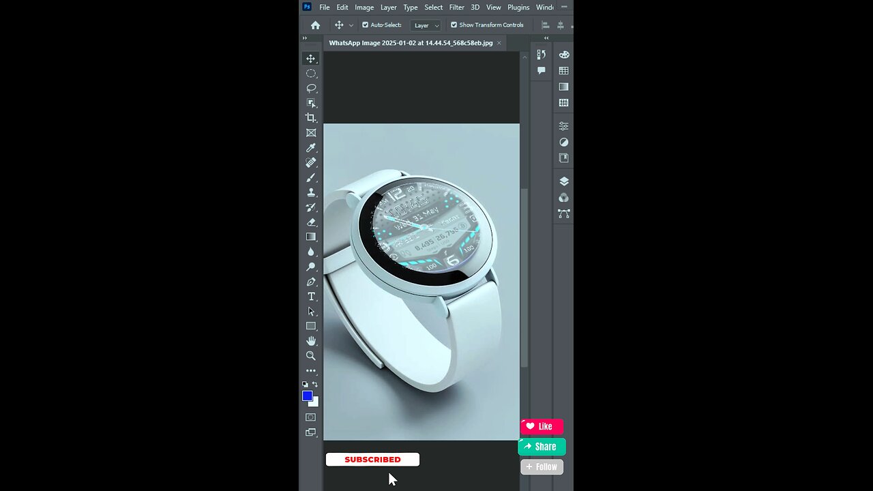
Task: Toggle the Auto-Select checkbox
Action: click(x=366, y=25)
